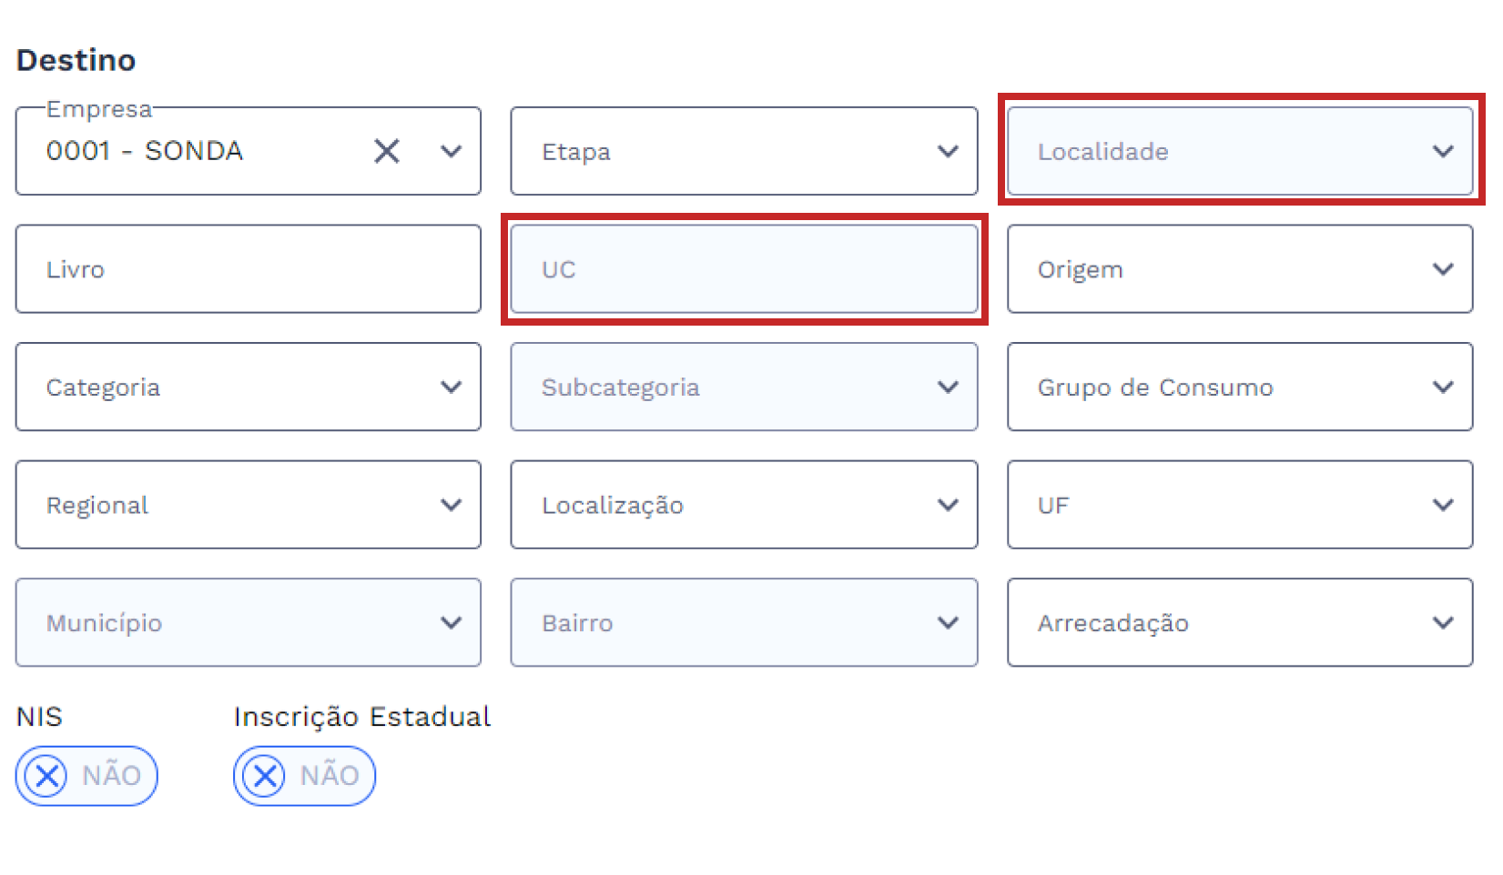Toggle the NIS switch
Viewport: 1503px width, 875px height.
[87, 776]
